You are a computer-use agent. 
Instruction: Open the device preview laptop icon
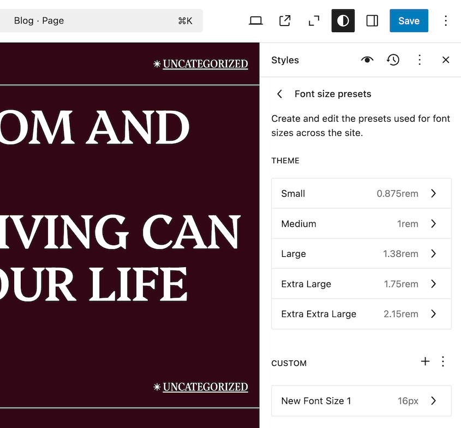pos(255,21)
